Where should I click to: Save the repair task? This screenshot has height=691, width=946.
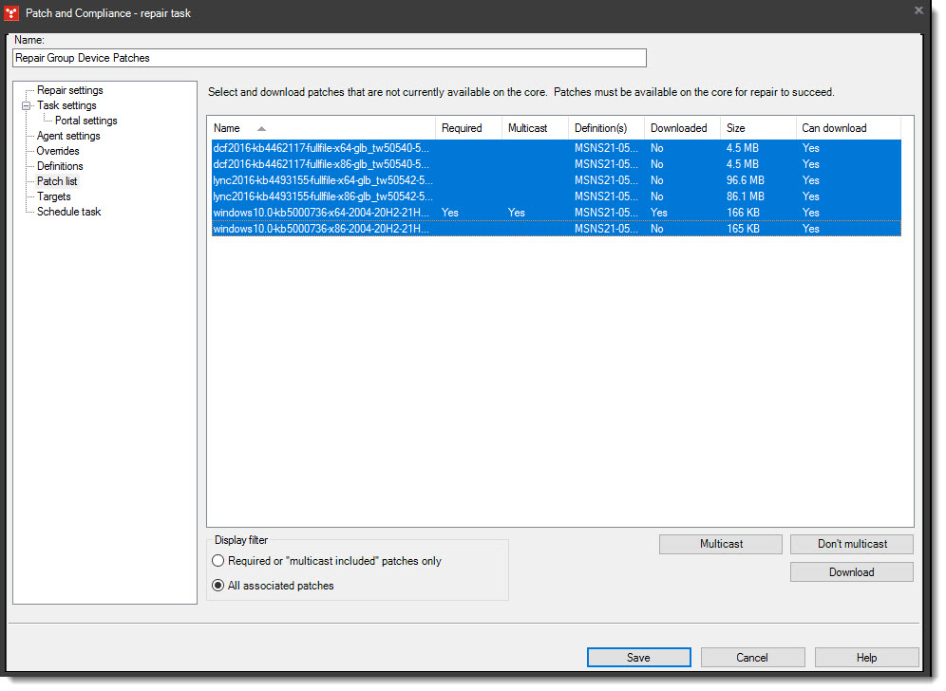pos(638,658)
